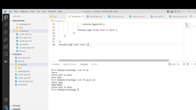Close fs-async.js in Open Editors list
This screenshot has height=110, width=196.
tap(14, 31)
